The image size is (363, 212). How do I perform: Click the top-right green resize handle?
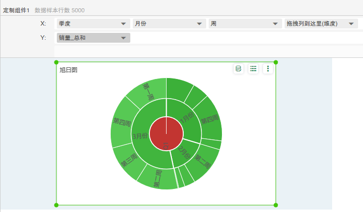276,62
